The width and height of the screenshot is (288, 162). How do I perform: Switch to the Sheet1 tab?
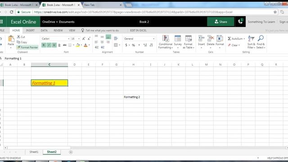coord(34,152)
